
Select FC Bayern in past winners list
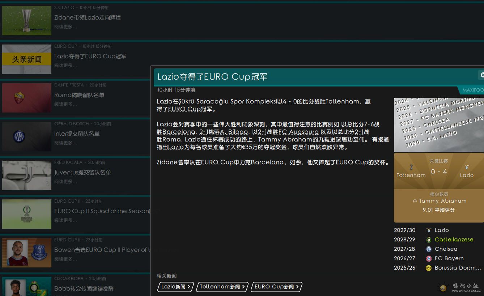(x=449, y=258)
